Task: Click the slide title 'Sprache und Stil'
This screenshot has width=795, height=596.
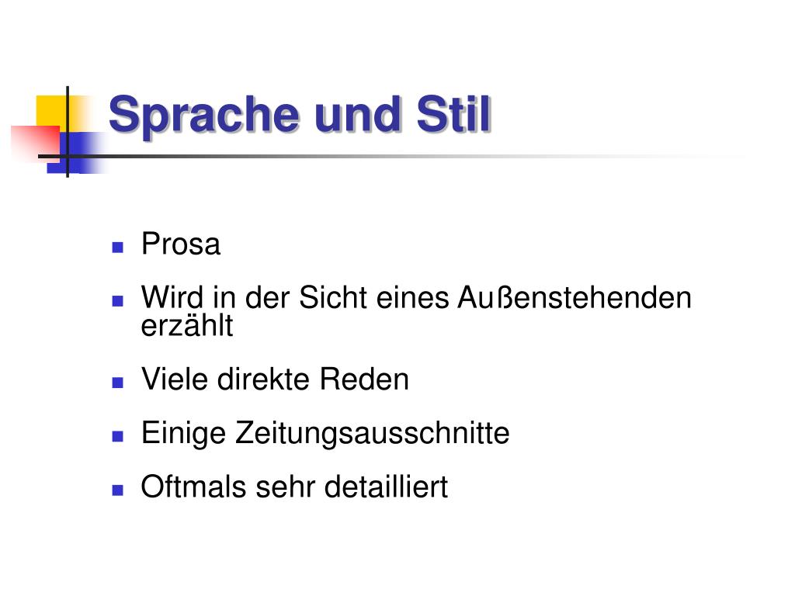Action: [x=300, y=116]
